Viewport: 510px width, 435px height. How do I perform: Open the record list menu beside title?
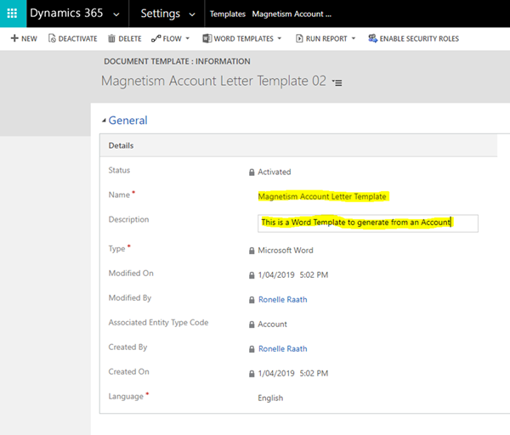[x=337, y=82]
